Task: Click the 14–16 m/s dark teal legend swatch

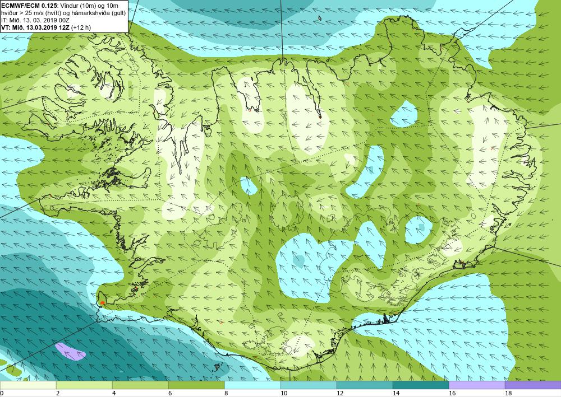Action: (x=421, y=385)
